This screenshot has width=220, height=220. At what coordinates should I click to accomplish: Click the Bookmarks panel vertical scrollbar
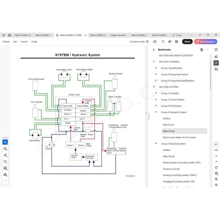coord(211,75)
